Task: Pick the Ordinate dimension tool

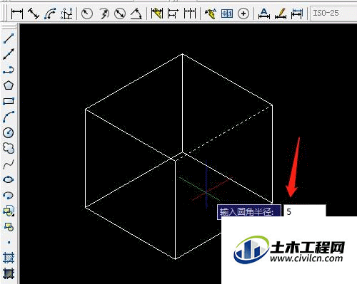Action: coord(66,14)
